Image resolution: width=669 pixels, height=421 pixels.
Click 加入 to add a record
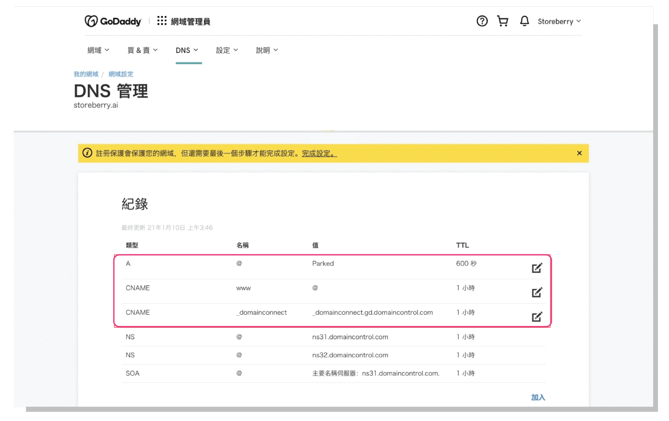point(538,397)
